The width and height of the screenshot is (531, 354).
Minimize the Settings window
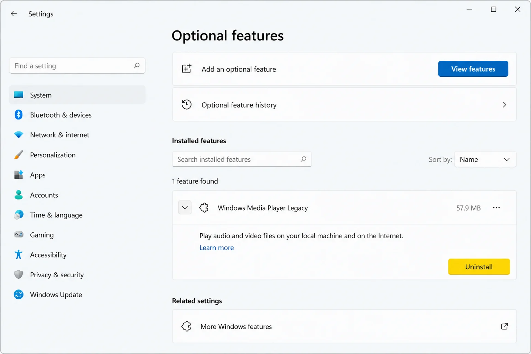[x=469, y=9]
